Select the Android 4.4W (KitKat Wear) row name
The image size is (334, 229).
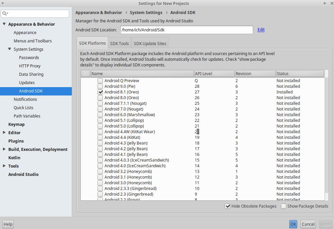pos(130,132)
